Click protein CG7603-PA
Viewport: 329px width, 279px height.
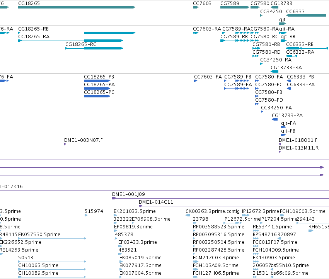(x=196, y=81)
